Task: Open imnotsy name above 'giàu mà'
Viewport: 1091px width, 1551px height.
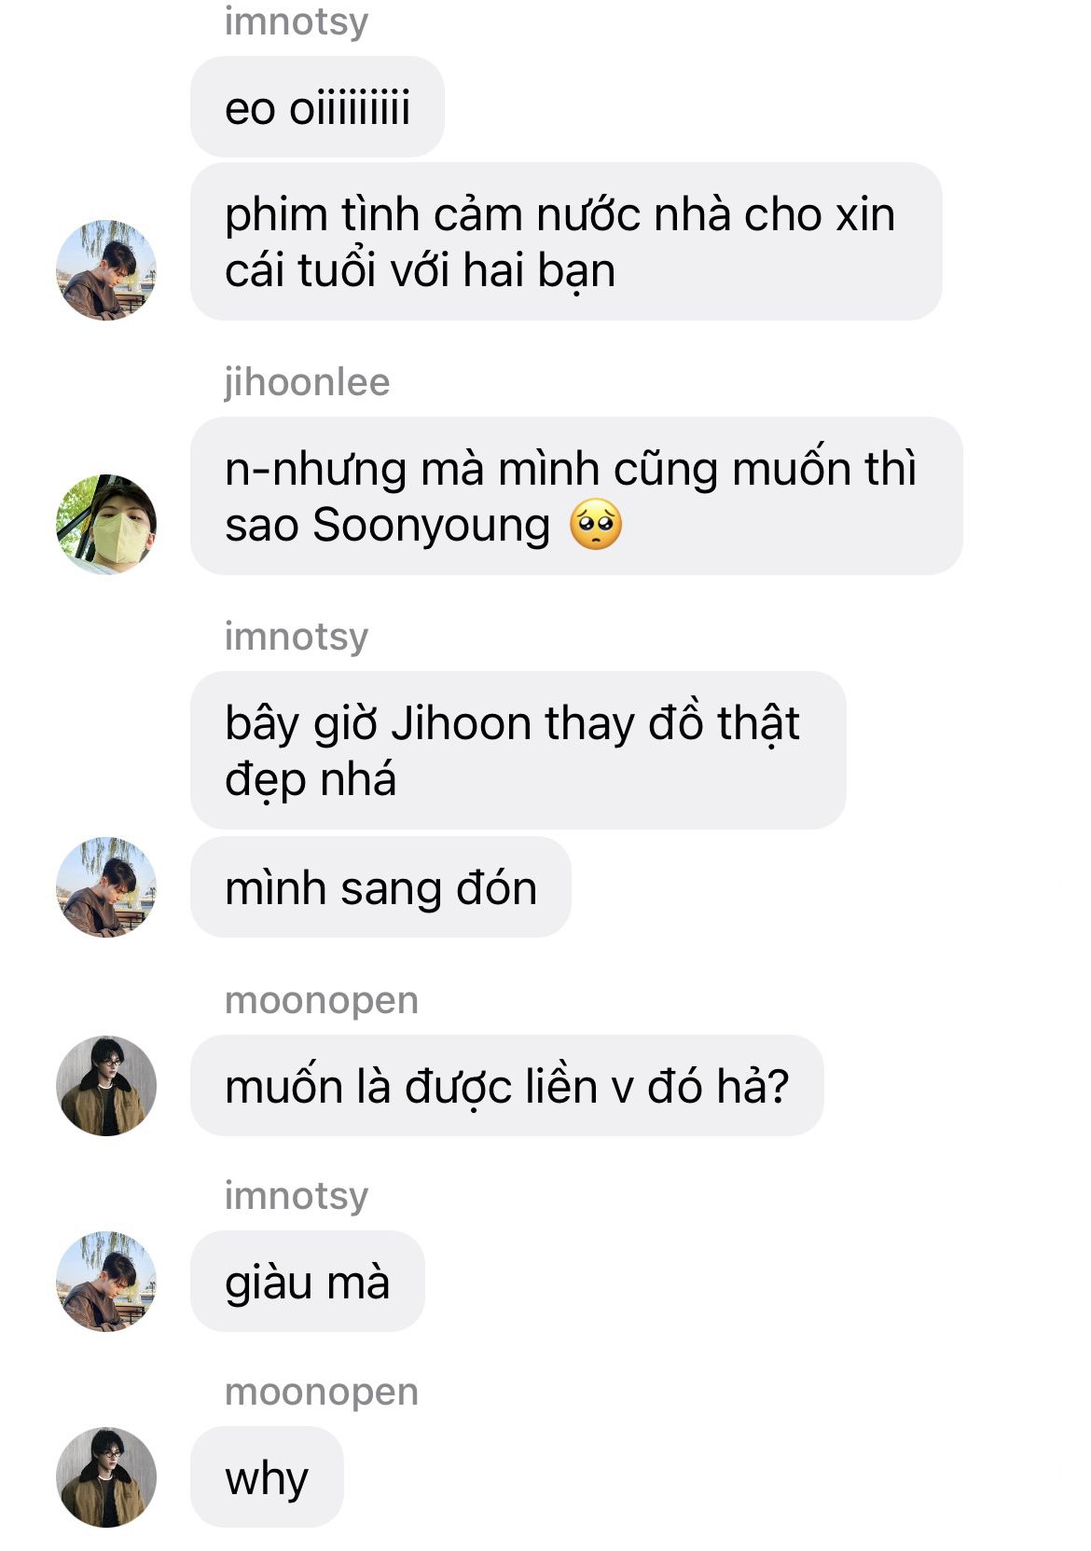Action: pos(297,1196)
